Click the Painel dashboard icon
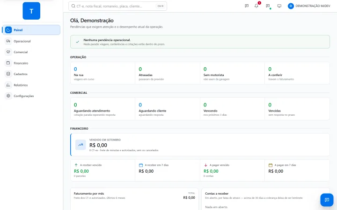Image resolution: width=337 pixels, height=210 pixels. coord(8,30)
